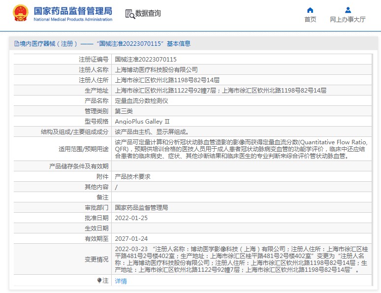Image resolution: width=381 pixels, height=293 pixels.
Task: Click the 附件 label
Action: pyautogui.click(x=102, y=176)
